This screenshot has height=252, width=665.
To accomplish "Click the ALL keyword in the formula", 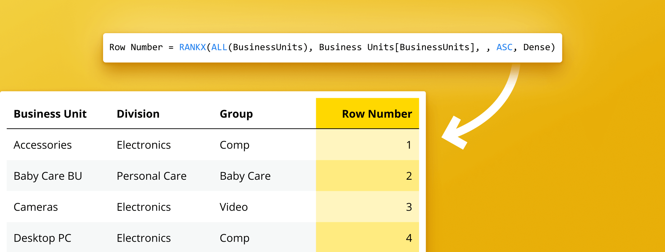I will [x=219, y=47].
